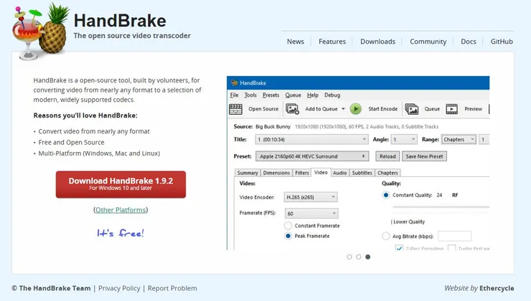Screen dimensions: 531x301
Task: Click the HandBrake title bar app icon
Action: tap(235, 83)
